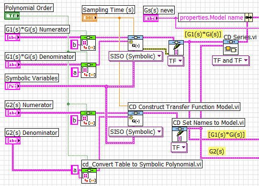Select the G2(s) Numerator label
The width and height of the screenshot is (259, 186).
click(29, 105)
